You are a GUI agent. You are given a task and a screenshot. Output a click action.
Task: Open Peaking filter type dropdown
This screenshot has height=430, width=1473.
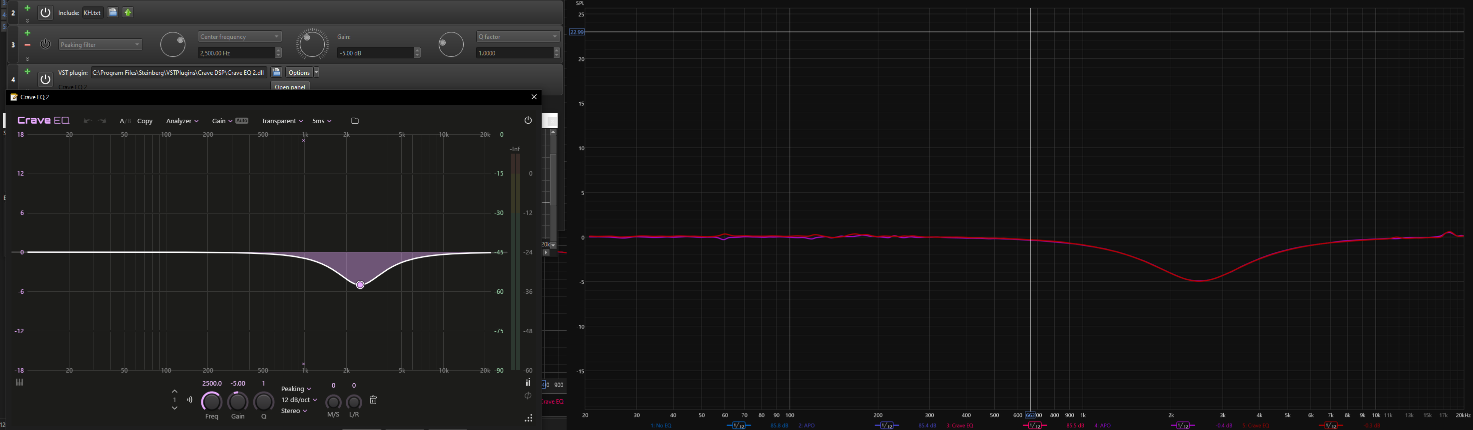(100, 44)
